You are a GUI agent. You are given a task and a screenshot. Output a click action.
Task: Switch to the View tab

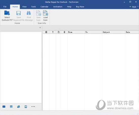[x=24, y=7]
